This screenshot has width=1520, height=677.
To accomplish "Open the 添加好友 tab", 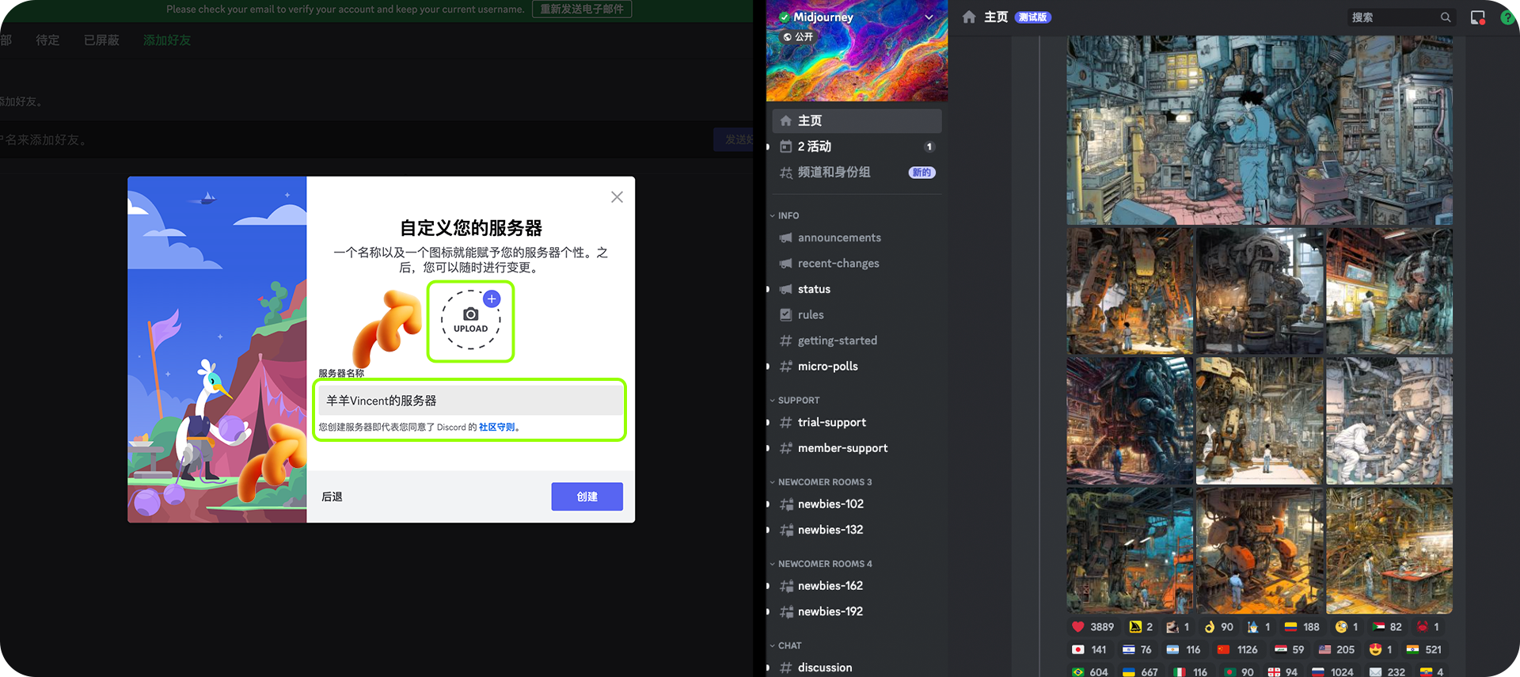I will coord(167,40).
